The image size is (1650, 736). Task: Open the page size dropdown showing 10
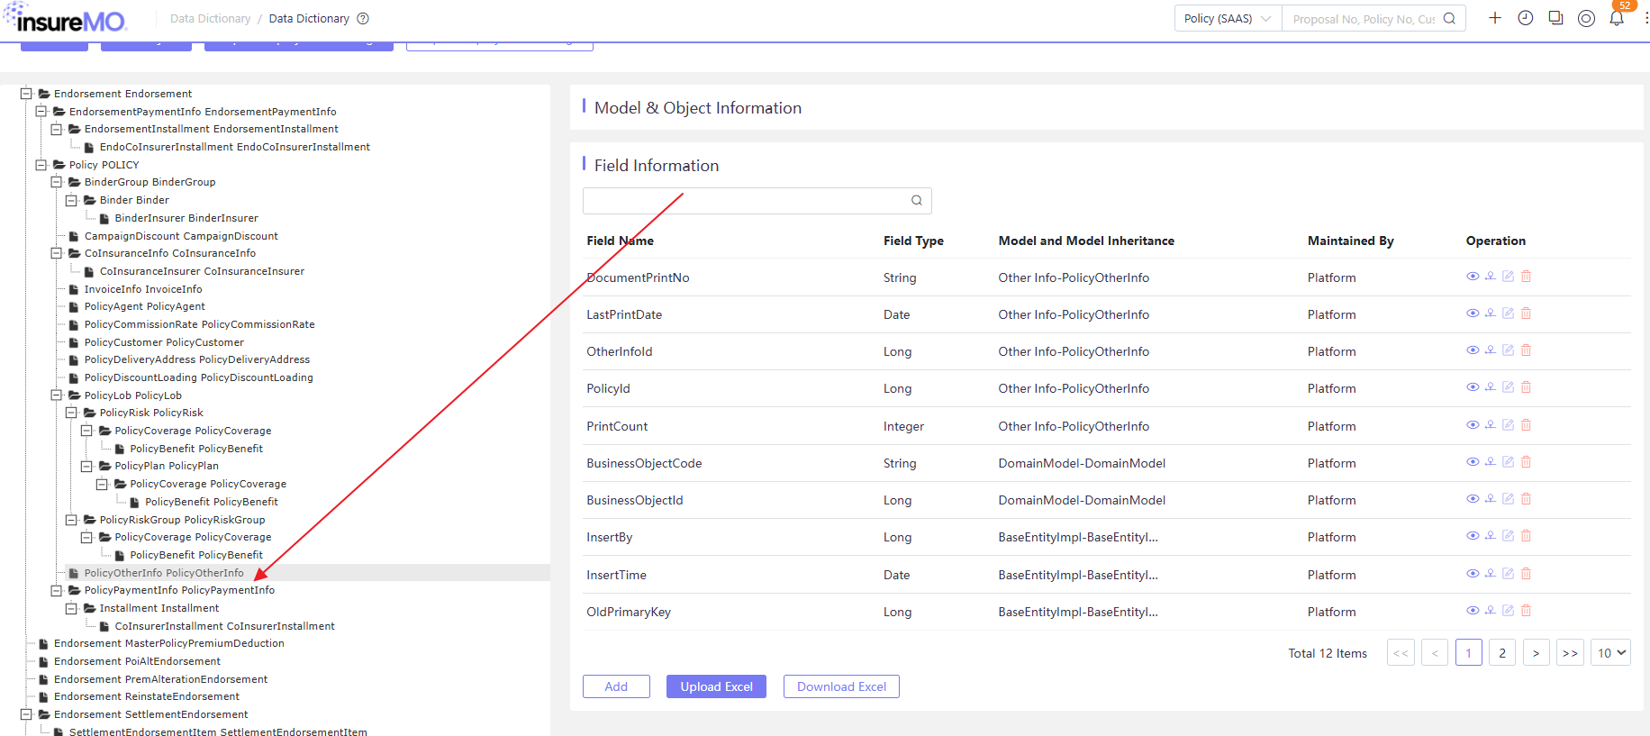click(1612, 653)
